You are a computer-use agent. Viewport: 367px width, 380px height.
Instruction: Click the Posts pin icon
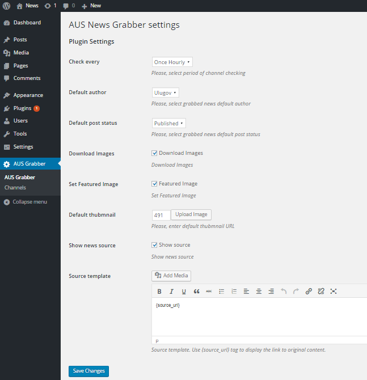click(x=7, y=40)
